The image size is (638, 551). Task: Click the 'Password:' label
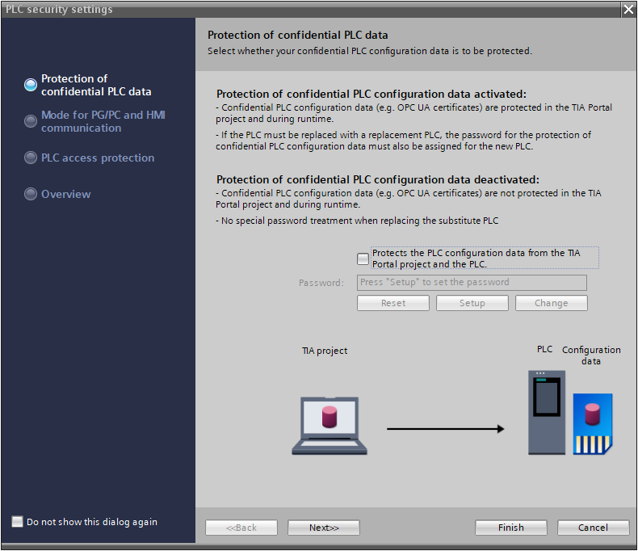pos(321,283)
